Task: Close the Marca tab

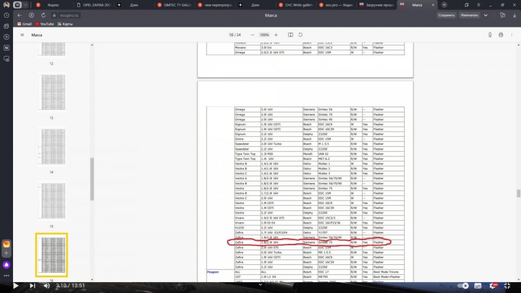Action: tap(432, 5)
